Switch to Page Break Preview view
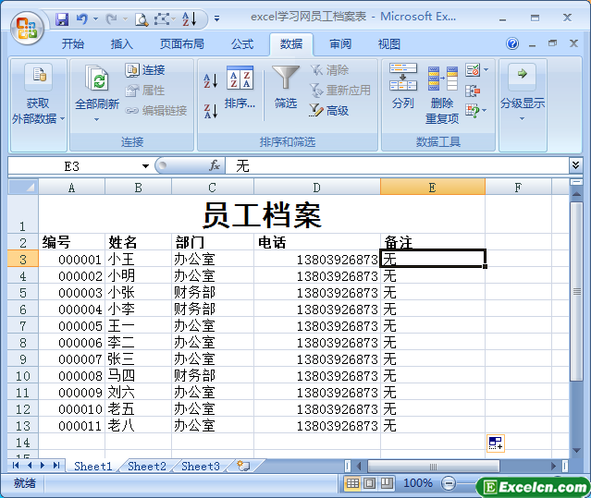The height and width of the screenshot is (498, 591). [385, 483]
